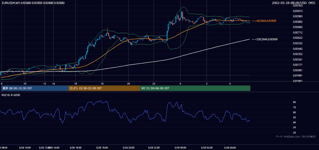Click RSI scale level 20
The width and height of the screenshot is (319, 150).
294,132
